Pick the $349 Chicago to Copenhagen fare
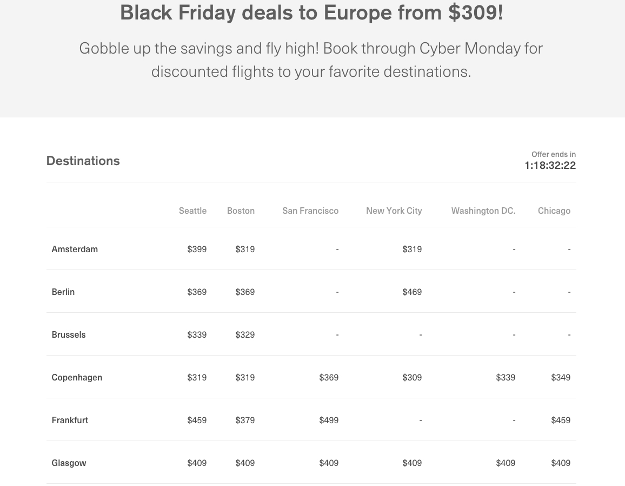The width and height of the screenshot is (625, 486). pyautogui.click(x=561, y=377)
